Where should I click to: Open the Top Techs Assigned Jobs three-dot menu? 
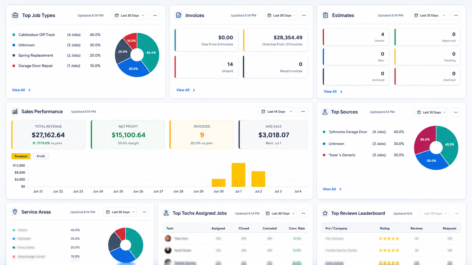point(303,213)
